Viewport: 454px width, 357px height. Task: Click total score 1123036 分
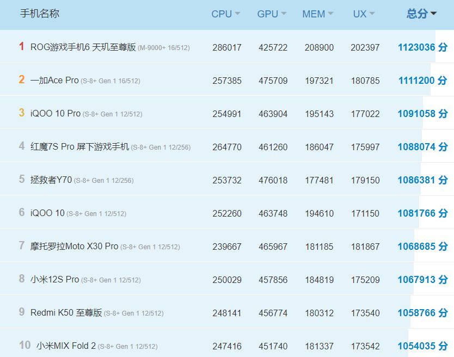422,47
